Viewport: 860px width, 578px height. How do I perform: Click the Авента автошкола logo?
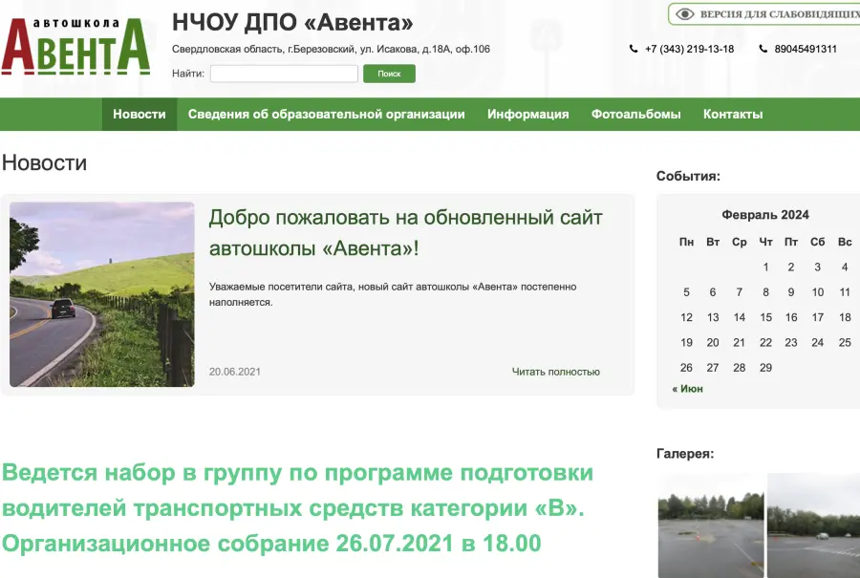pos(75,47)
